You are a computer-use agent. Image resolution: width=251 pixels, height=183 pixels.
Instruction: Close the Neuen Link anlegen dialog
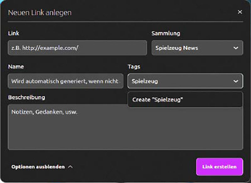coord(240,12)
